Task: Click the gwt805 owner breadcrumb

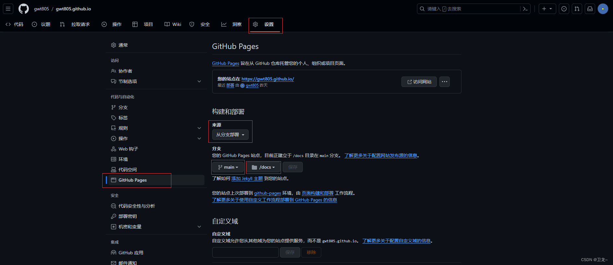Action: pos(41,9)
